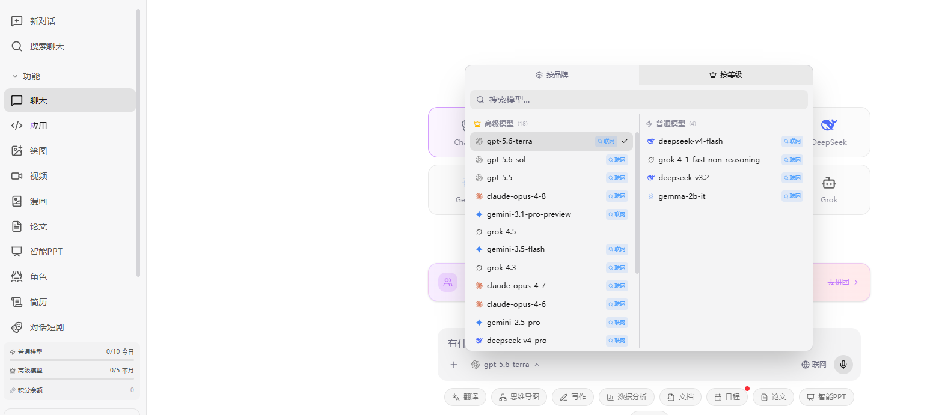The image size is (945, 415).
Task: Toggle 联网 web search in input bar
Action: pos(814,365)
